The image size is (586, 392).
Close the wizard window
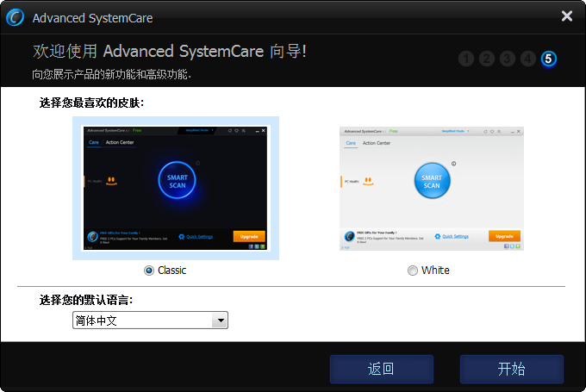pyautogui.click(x=566, y=16)
